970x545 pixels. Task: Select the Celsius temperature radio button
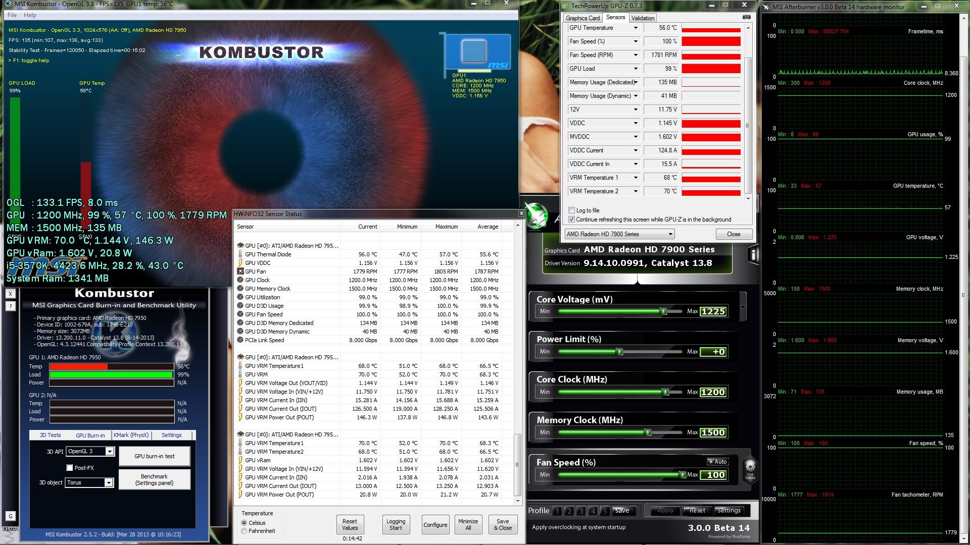point(244,523)
